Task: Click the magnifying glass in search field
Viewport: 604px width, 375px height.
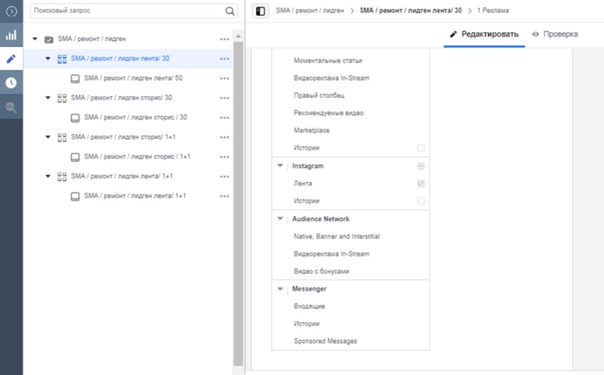Action: [x=230, y=11]
